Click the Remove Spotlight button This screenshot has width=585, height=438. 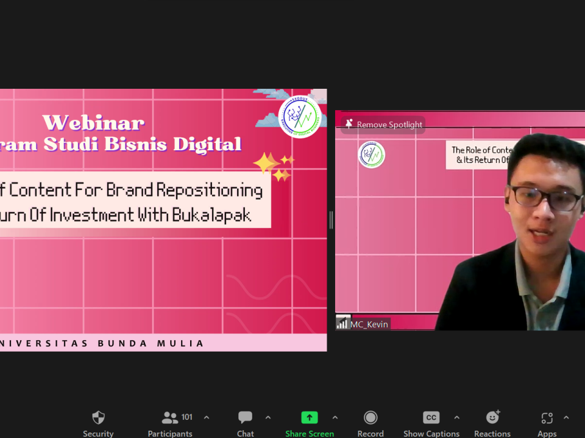[x=383, y=124]
